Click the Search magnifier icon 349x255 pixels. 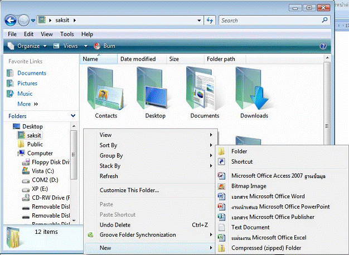point(324,20)
